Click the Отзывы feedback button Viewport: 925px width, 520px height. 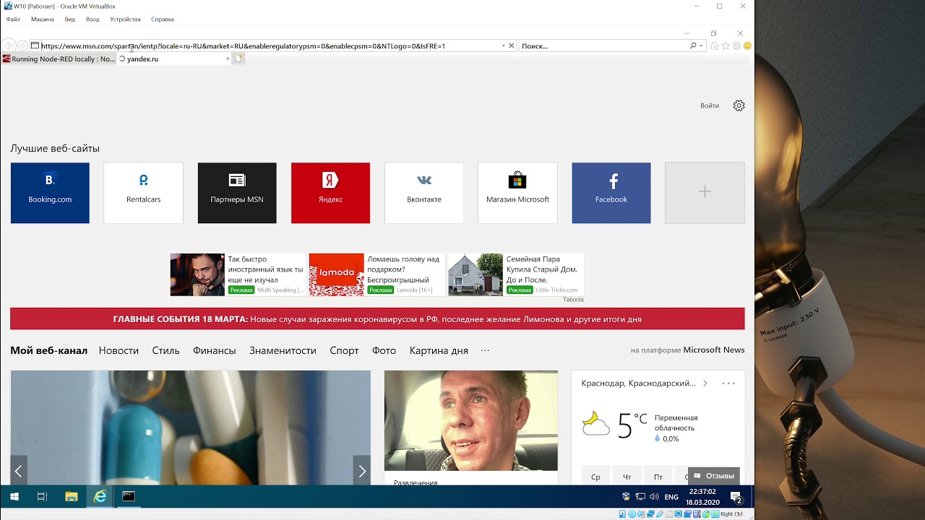(x=714, y=476)
